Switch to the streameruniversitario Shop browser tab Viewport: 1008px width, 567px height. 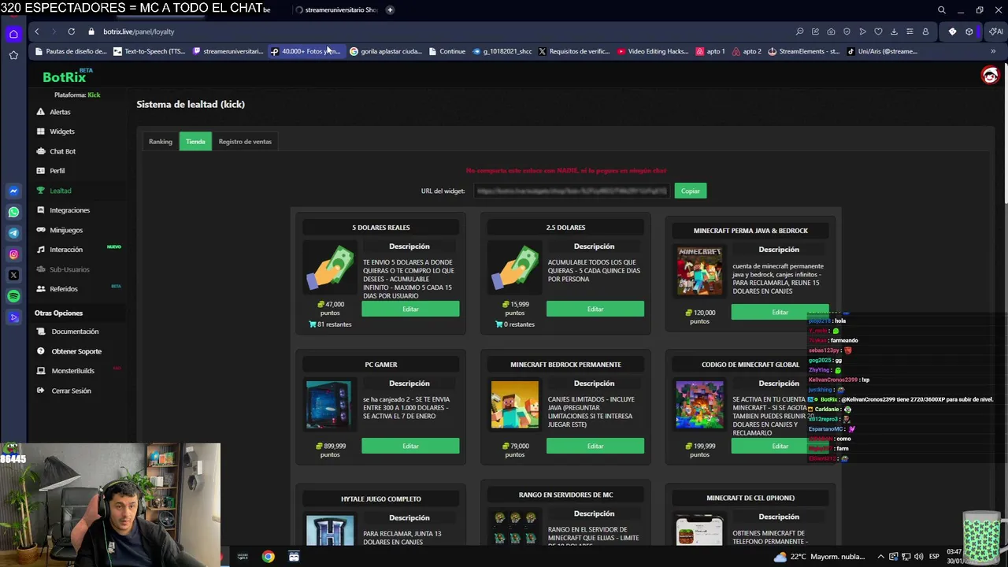337,9
